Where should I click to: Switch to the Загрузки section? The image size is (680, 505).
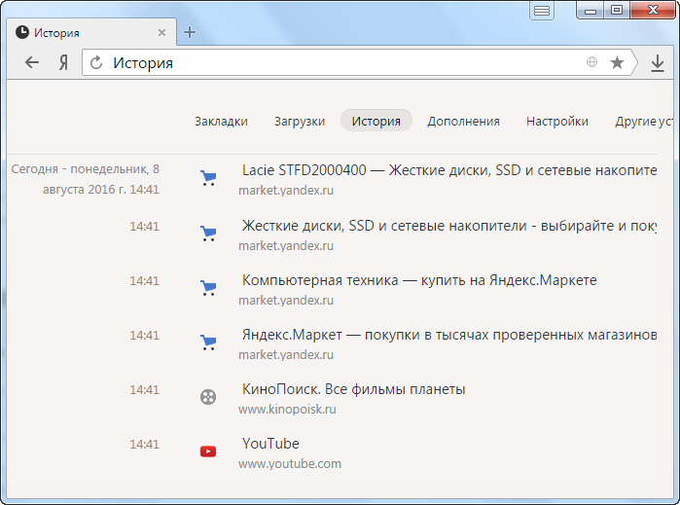pos(299,121)
